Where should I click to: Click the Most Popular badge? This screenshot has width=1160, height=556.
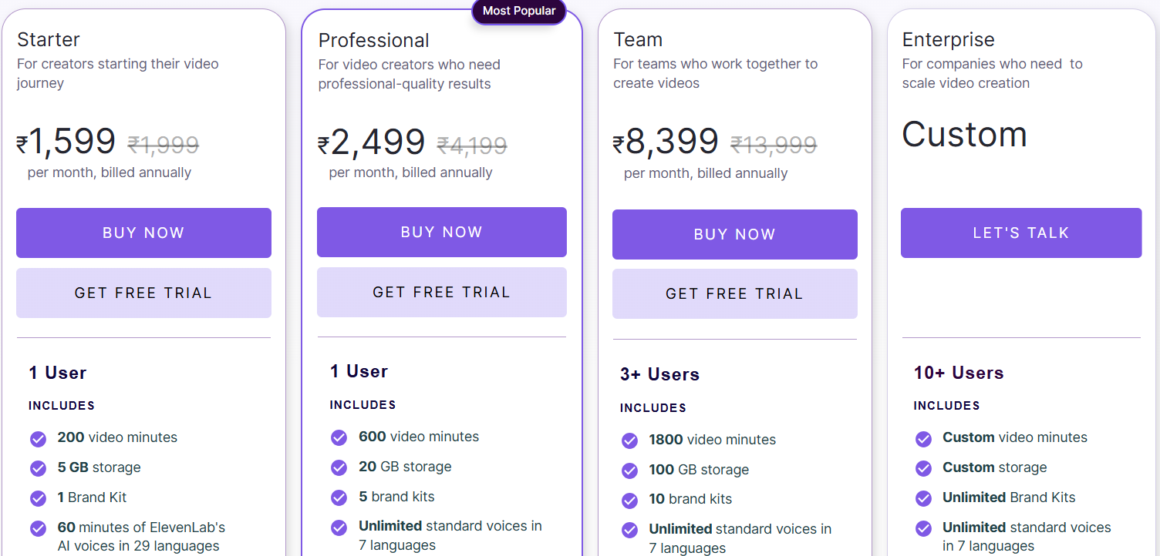coord(518,11)
